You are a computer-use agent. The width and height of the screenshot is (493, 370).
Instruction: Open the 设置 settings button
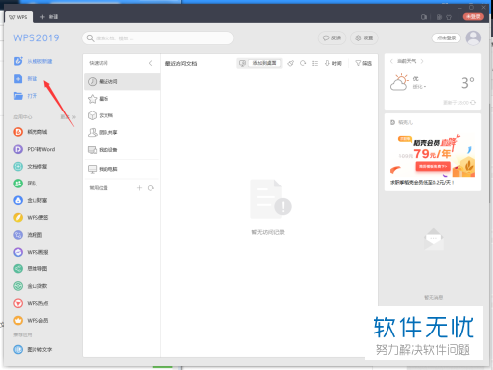(x=364, y=38)
